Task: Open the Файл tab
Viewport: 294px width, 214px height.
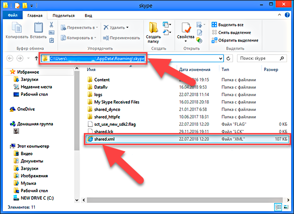Action: click(13, 15)
